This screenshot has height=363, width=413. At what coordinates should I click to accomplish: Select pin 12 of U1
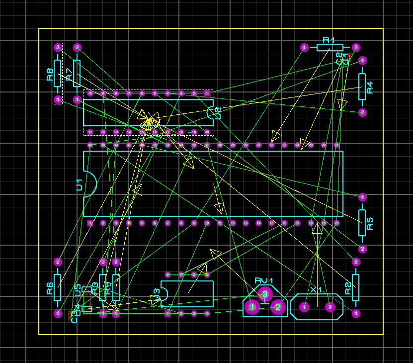tap(233, 223)
